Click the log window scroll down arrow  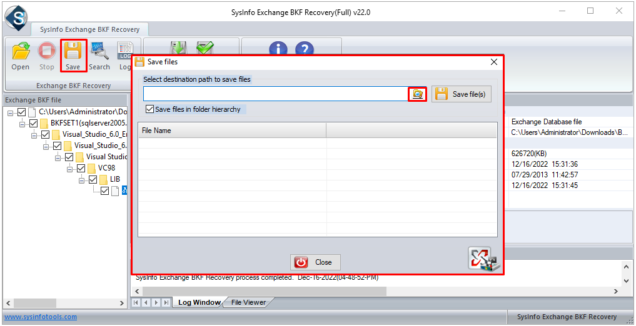click(627, 281)
